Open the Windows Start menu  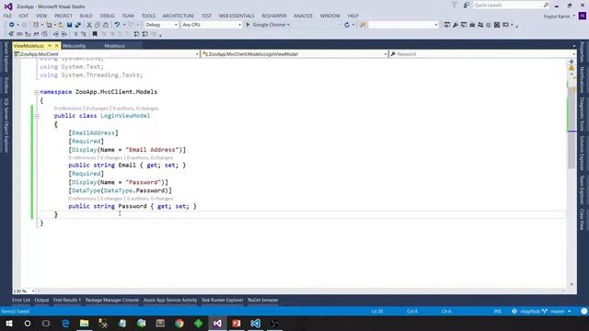point(8,323)
